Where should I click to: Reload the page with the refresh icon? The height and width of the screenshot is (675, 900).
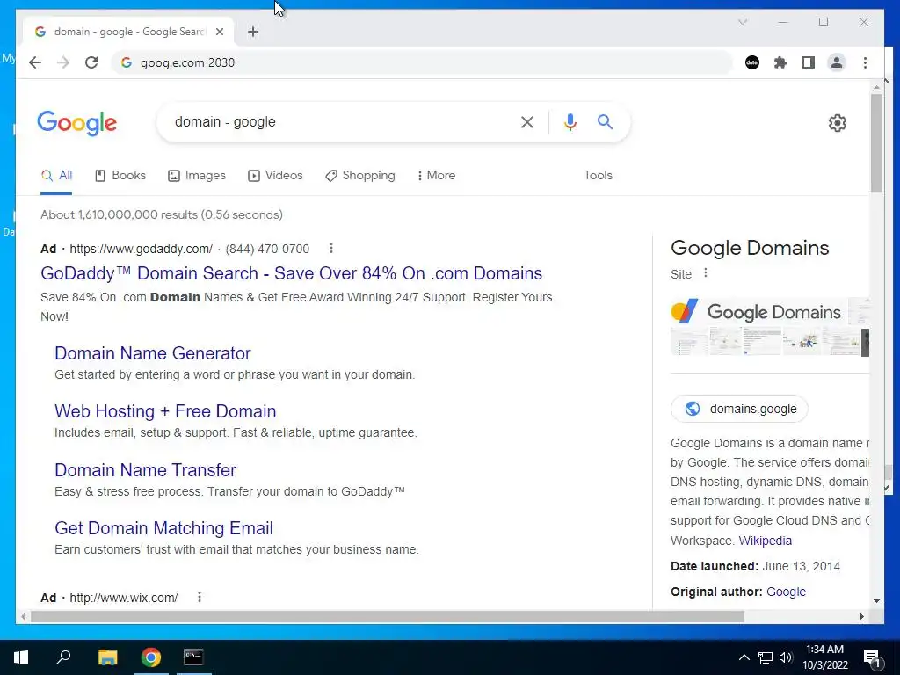(x=91, y=62)
